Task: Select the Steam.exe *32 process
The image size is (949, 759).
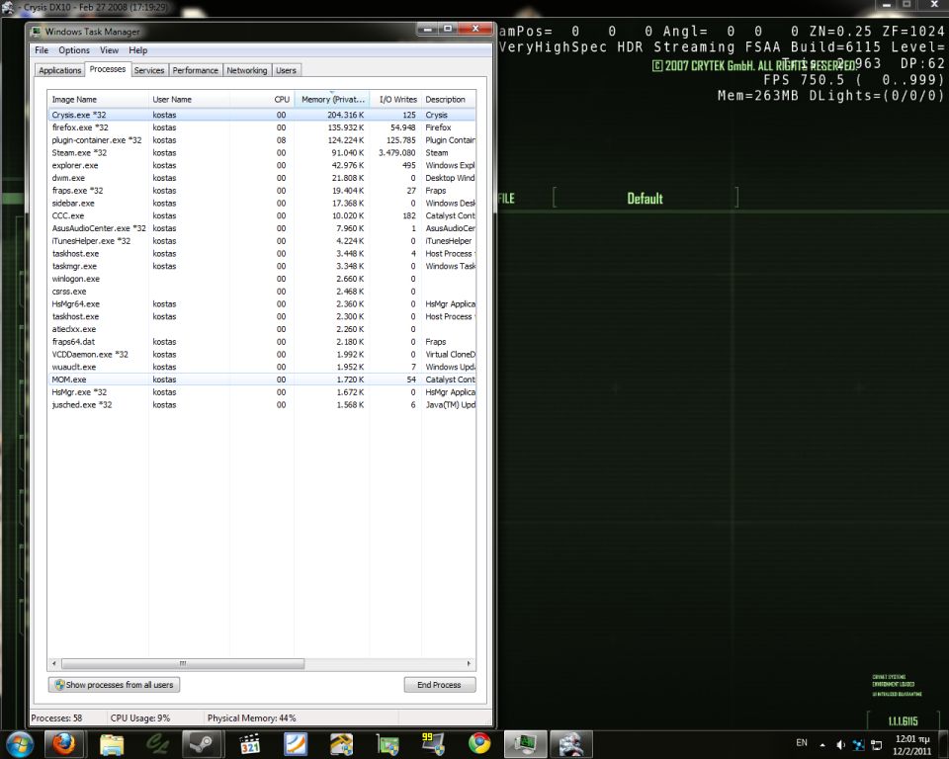Action: pos(261,153)
